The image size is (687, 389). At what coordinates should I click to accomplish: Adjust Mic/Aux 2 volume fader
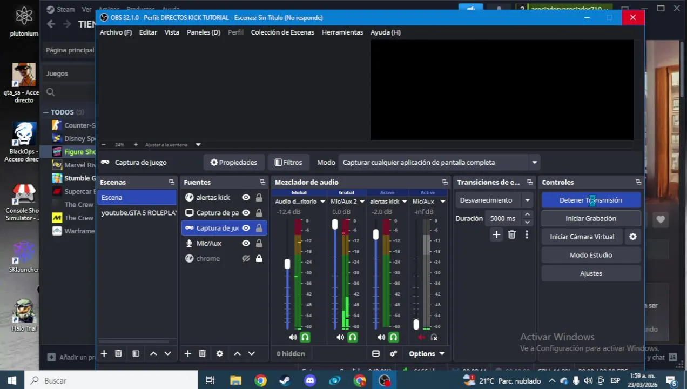click(x=335, y=224)
